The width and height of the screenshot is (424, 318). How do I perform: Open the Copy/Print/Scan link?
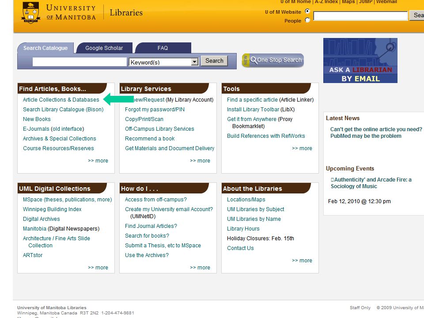tap(144, 119)
